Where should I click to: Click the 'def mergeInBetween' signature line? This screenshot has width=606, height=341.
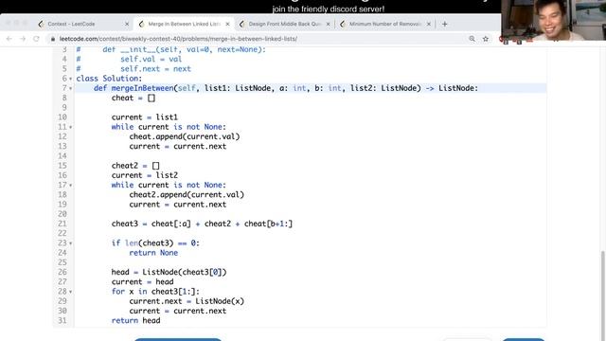[286, 88]
